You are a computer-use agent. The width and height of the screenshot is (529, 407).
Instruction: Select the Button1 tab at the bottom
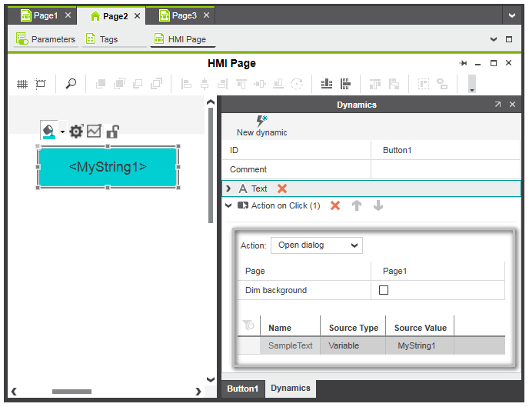tap(242, 389)
